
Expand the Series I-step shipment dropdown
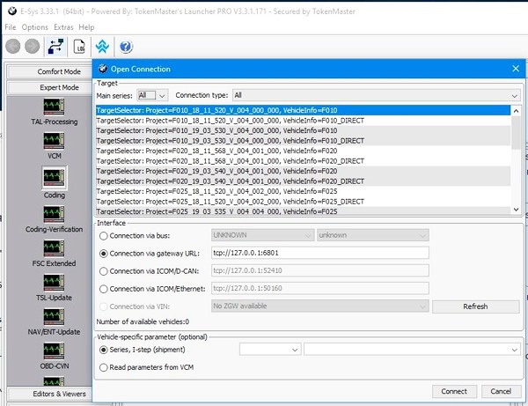point(268,350)
